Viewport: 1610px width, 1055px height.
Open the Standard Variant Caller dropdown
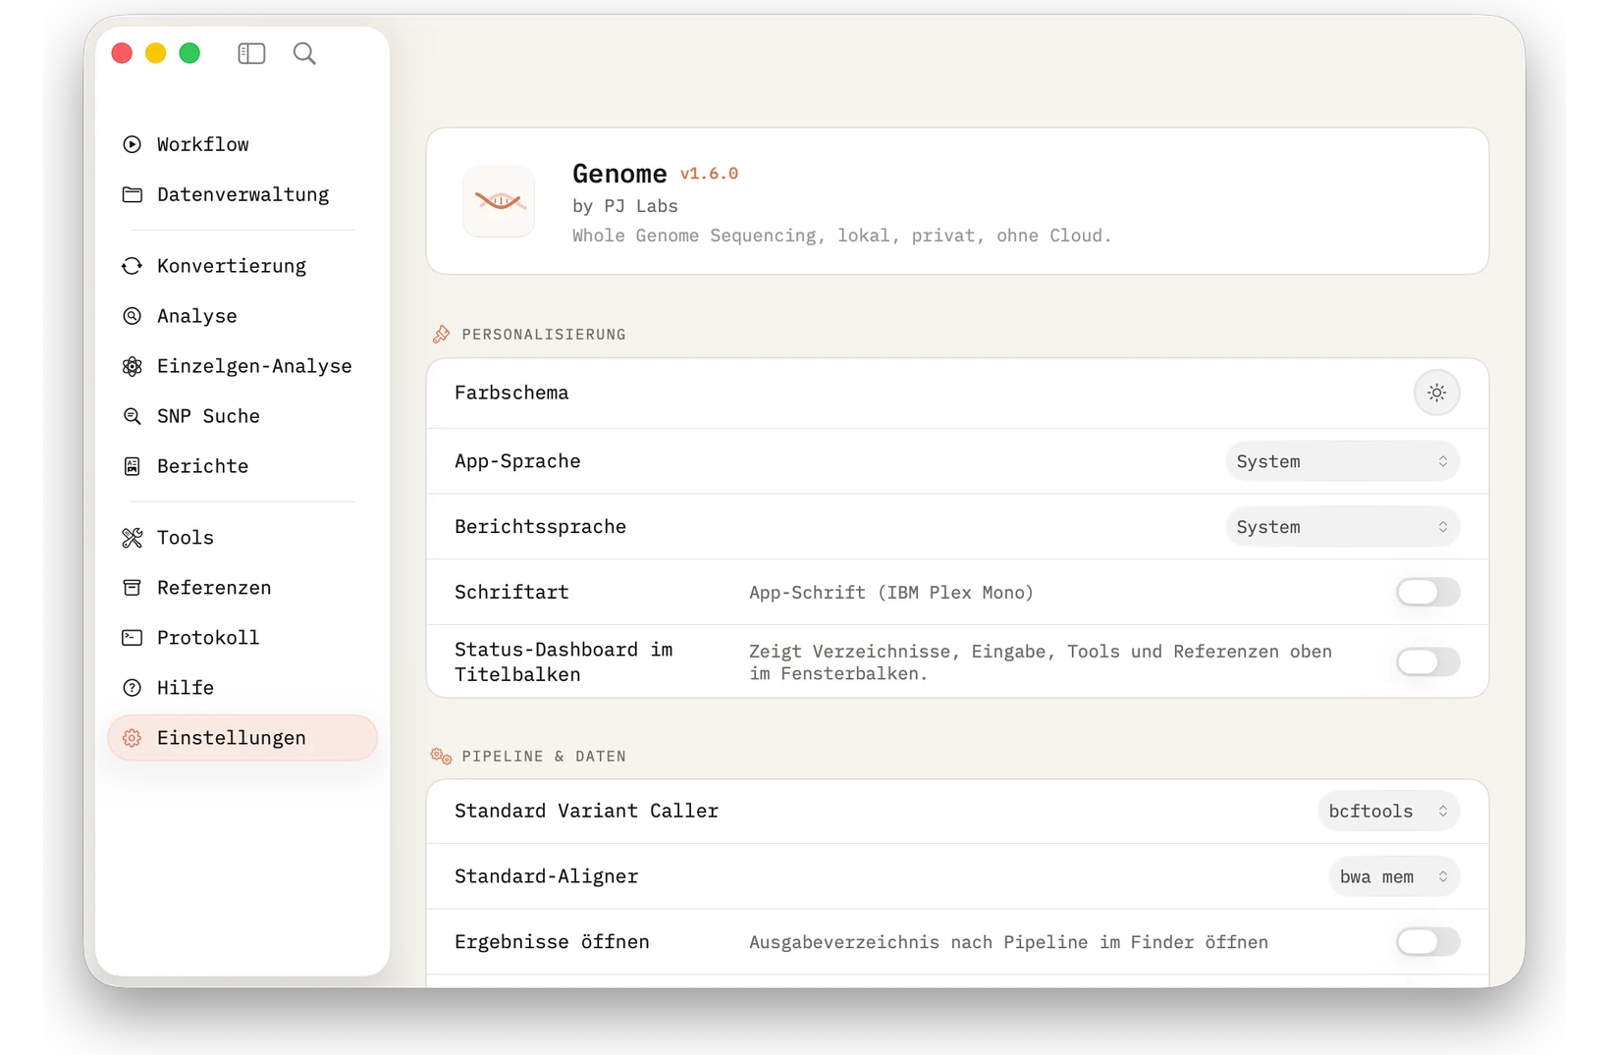(x=1388, y=812)
